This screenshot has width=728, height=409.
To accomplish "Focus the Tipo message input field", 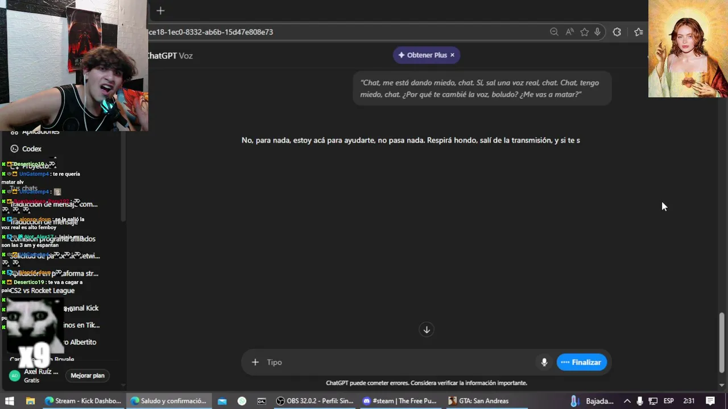I will pyautogui.click(x=398, y=362).
